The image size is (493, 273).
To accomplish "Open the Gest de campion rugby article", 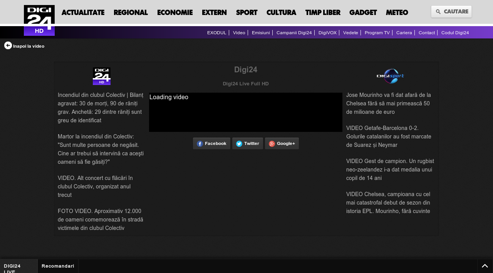I will 390,170.
